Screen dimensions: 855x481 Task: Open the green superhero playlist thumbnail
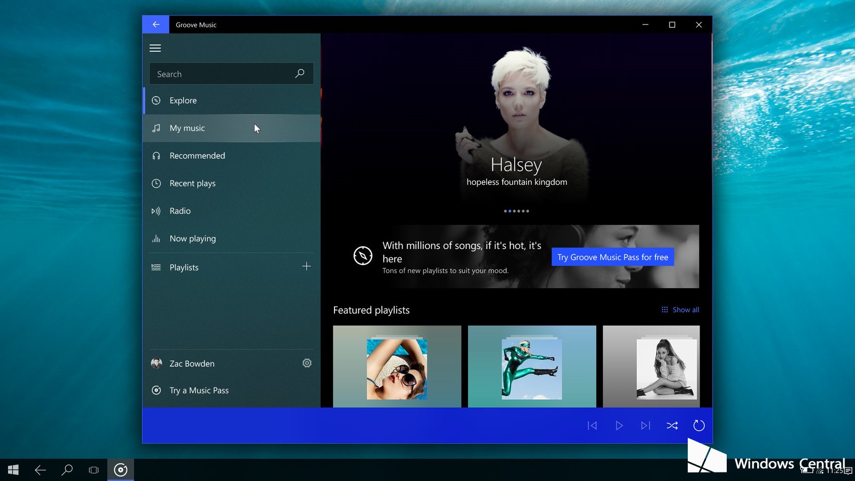(532, 368)
